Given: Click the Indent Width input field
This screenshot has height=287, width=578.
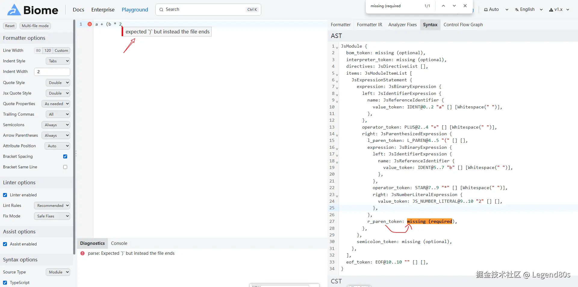Looking at the screenshot, I should pyautogui.click(x=52, y=72).
